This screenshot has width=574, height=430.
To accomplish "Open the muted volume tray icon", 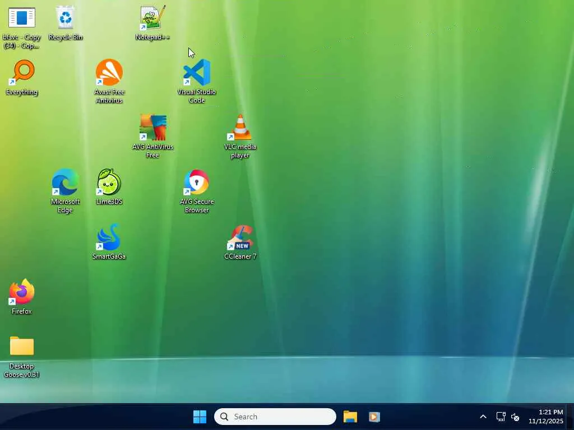I will pyautogui.click(x=515, y=417).
